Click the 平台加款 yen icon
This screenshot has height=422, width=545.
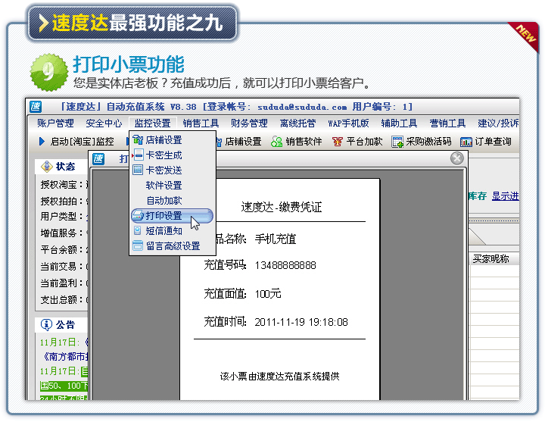(x=337, y=142)
